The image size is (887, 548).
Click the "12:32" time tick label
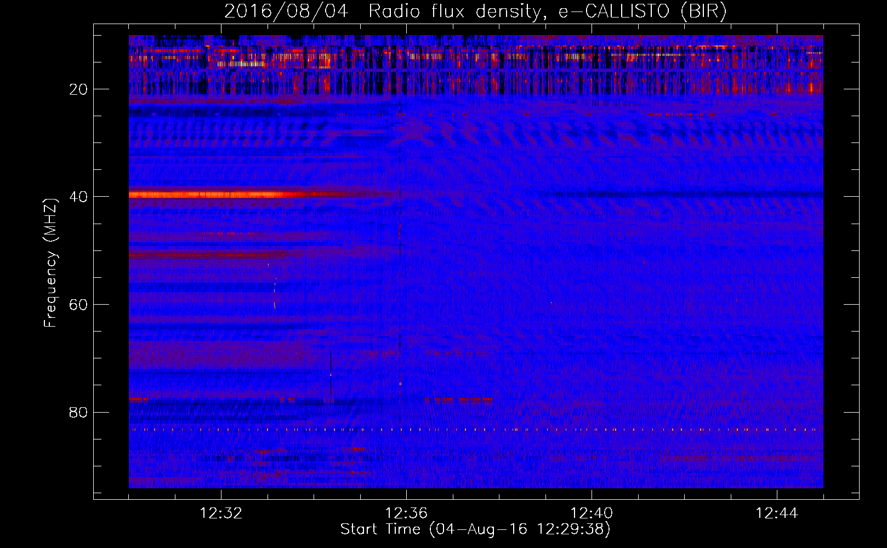(x=221, y=513)
